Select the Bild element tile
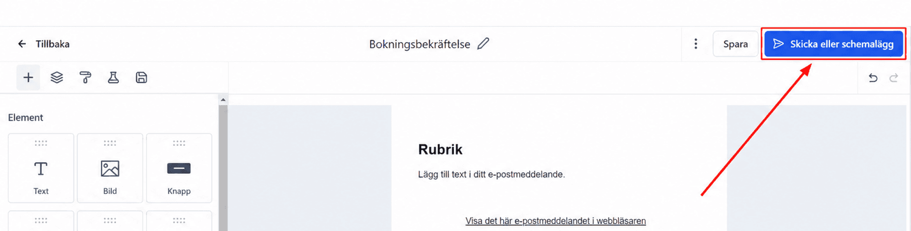The image size is (911, 231). 110,168
